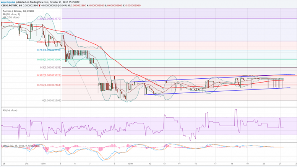Image resolution: width=297 pixels, height=167 pixels.
Task: Select the 0.618 Fibonacci level label
Action: tap(49, 60)
